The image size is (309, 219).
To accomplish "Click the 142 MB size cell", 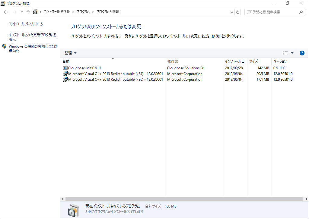I will pyautogui.click(x=263, y=68).
